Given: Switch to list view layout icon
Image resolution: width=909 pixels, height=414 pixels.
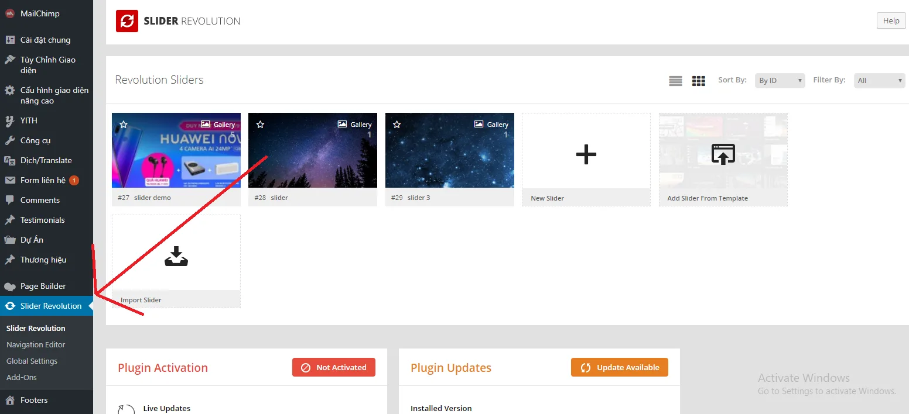Looking at the screenshot, I should pos(675,81).
